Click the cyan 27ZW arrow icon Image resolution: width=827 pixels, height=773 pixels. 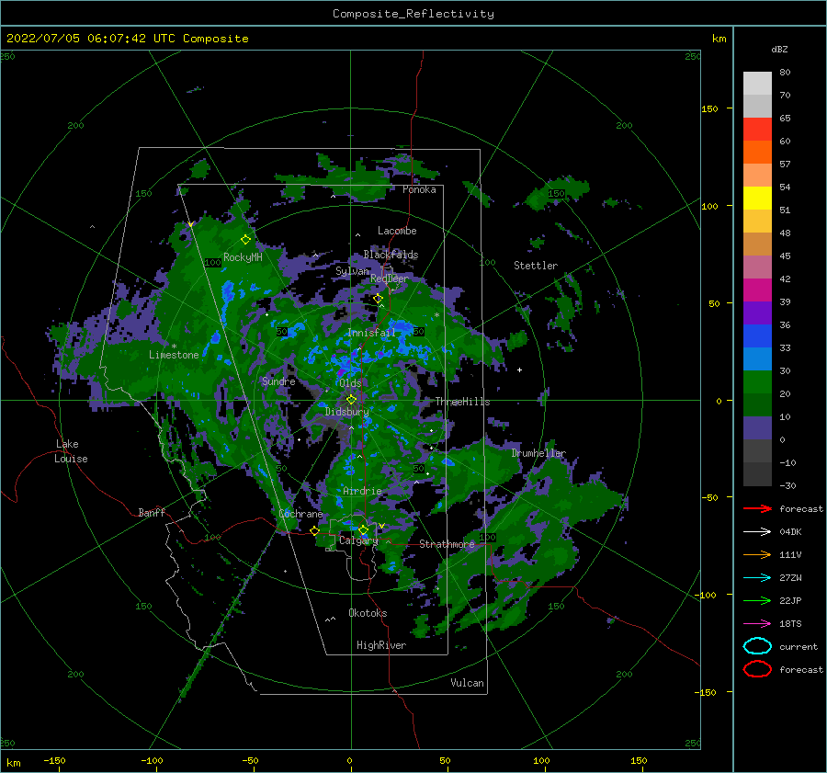coord(757,578)
